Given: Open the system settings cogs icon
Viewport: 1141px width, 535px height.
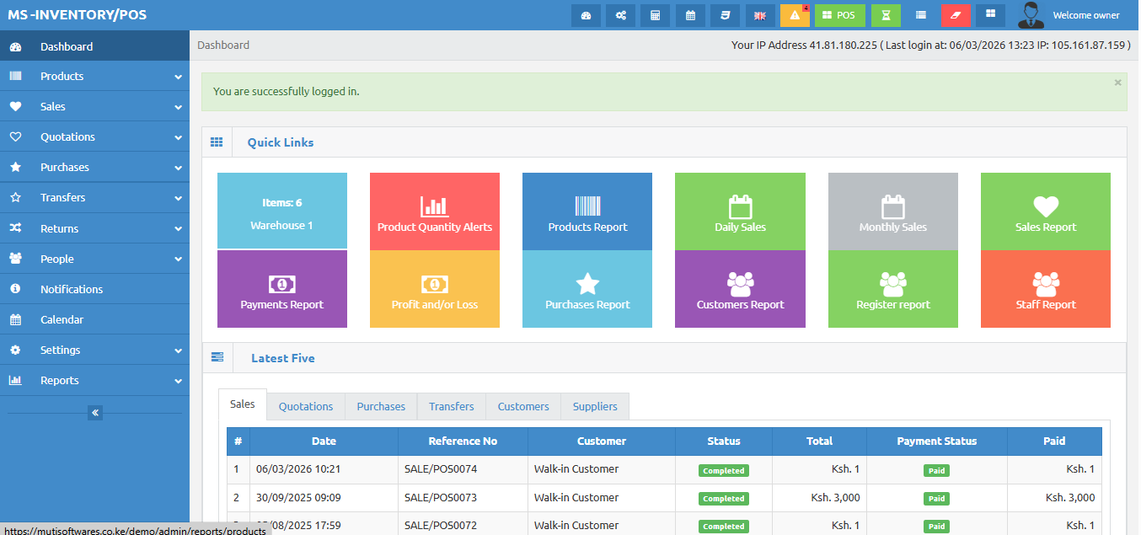Looking at the screenshot, I should pos(620,15).
